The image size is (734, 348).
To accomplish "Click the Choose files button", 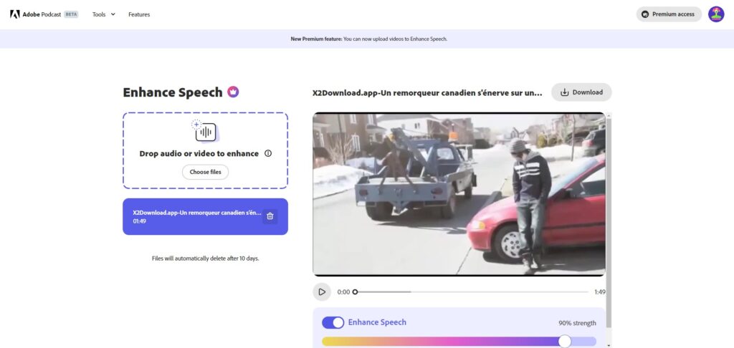I will pyautogui.click(x=205, y=172).
